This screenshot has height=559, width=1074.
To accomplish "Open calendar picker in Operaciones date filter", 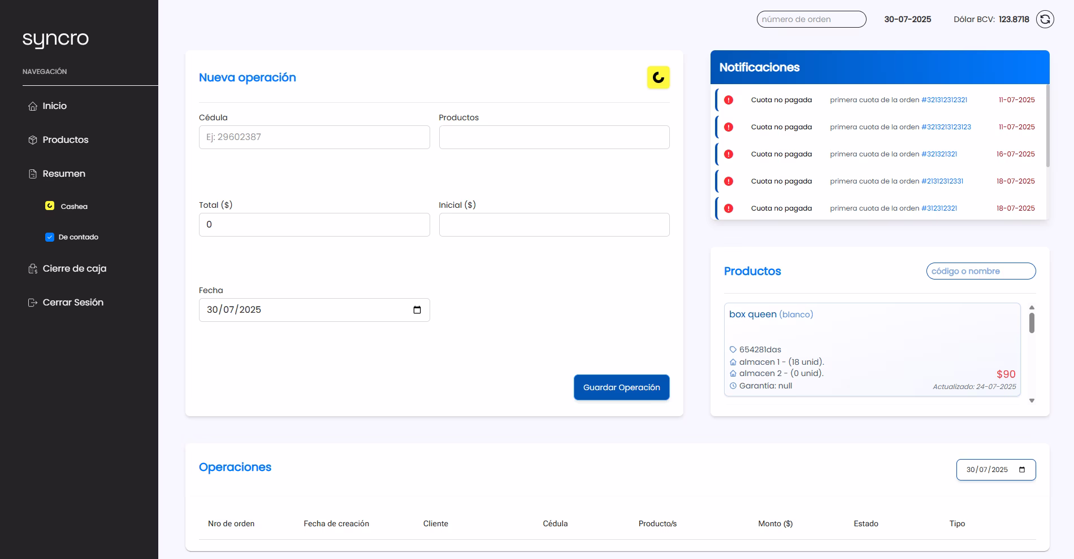I will [x=1022, y=470].
